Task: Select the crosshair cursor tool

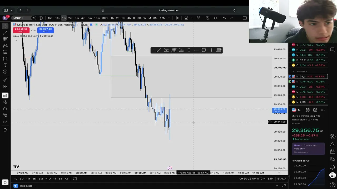Action: [5, 26]
